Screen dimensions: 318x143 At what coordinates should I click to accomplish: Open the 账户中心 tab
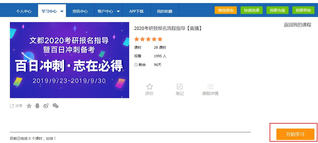tap(105, 11)
